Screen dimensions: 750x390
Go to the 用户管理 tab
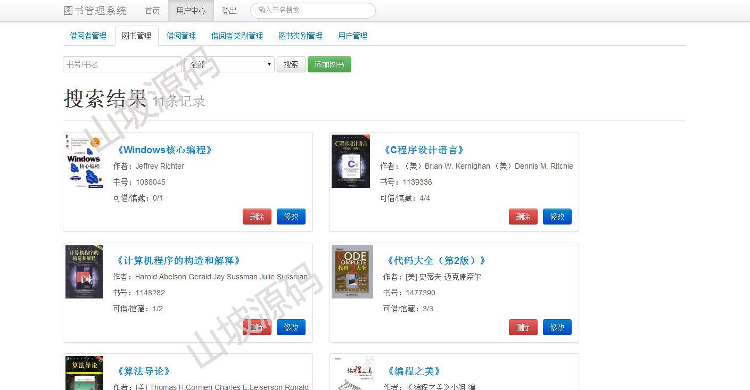[x=352, y=36]
